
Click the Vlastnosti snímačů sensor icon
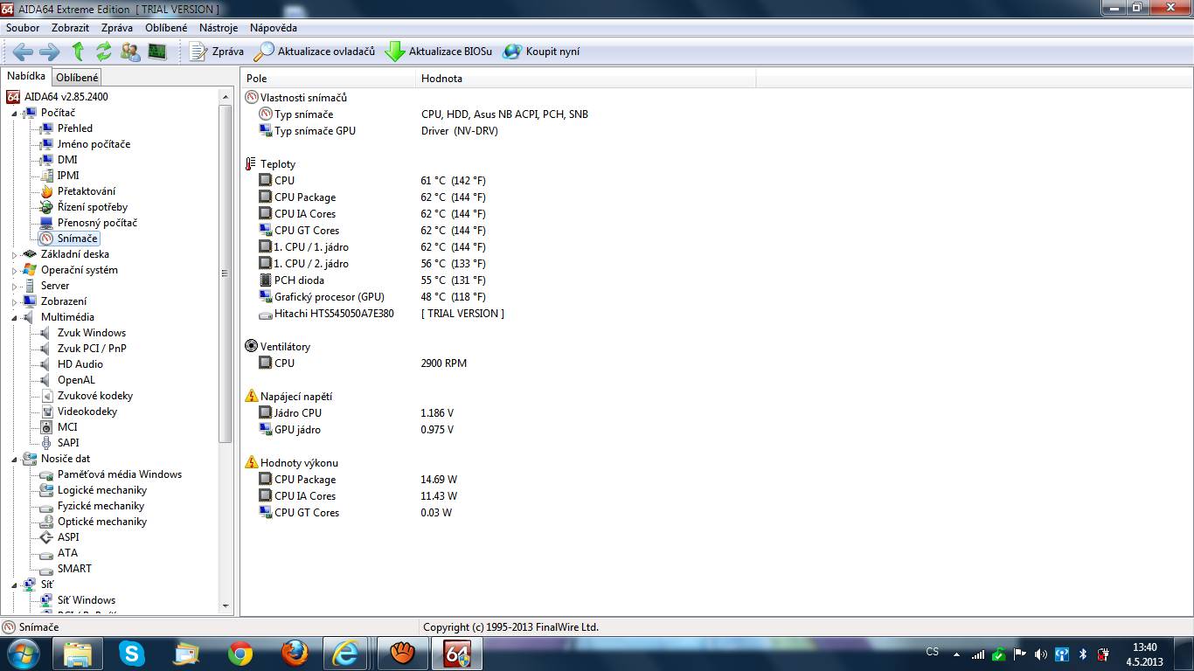(x=252, y=98)
